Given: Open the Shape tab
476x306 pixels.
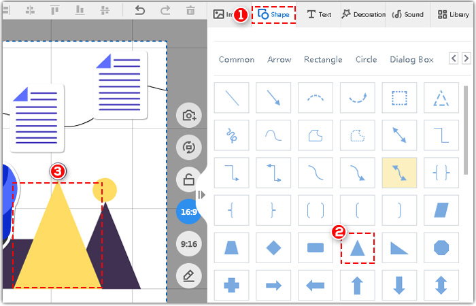Looking at the screenshot, I should coord(273,14).
